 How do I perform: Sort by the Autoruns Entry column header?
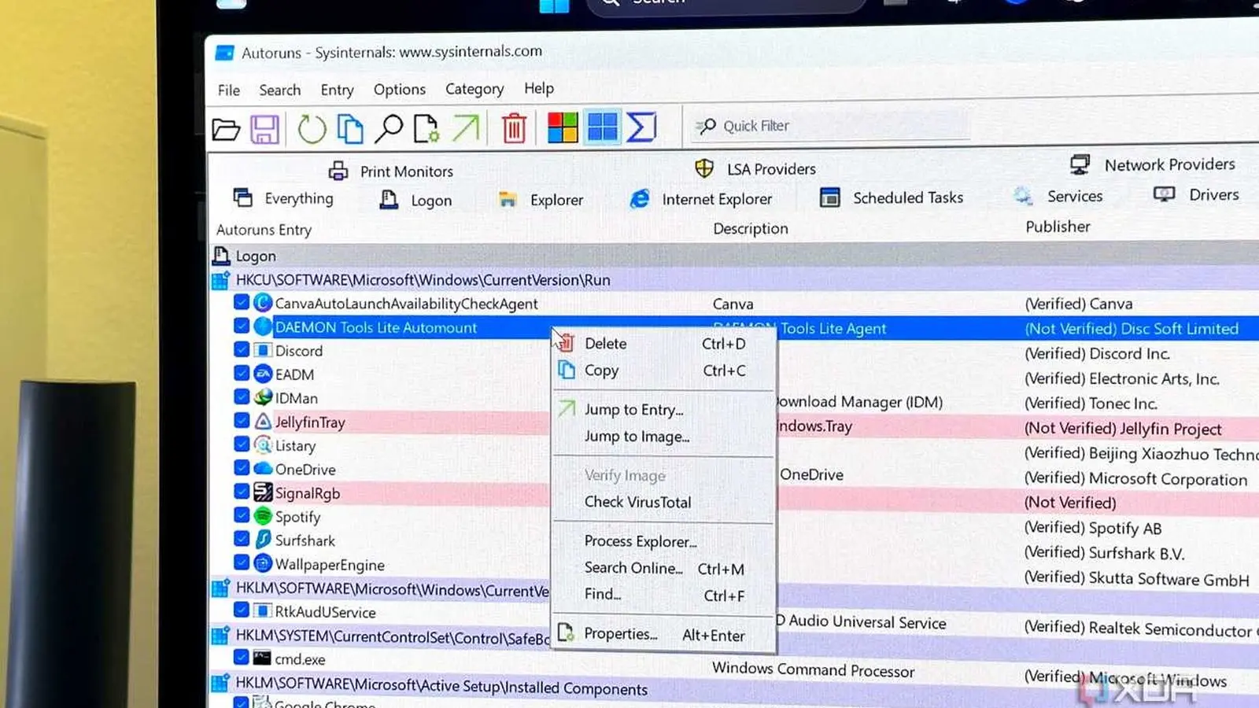[264, 230]
